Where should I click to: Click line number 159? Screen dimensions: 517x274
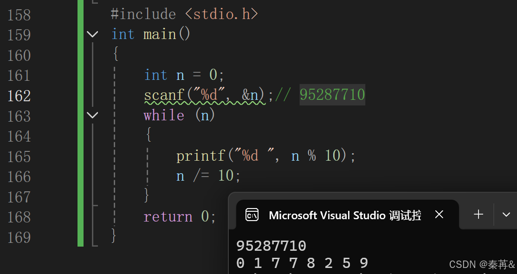tap(19, 35)
